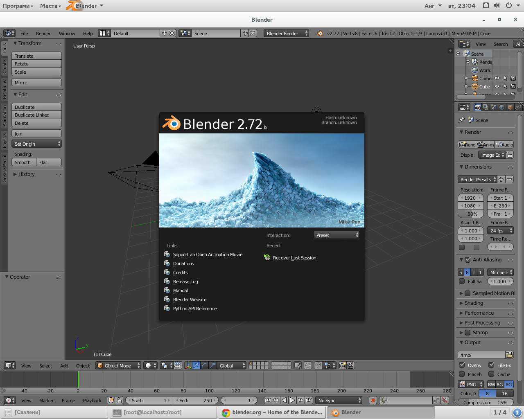The image size is (524, 419).
Task: Enable the Cache Result checkbox
Action: 491,374
